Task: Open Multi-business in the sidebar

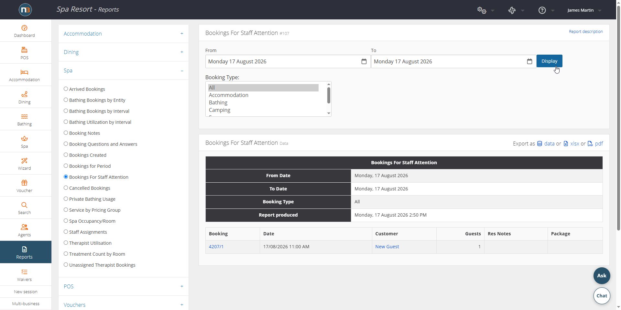Action: point(26,304)
